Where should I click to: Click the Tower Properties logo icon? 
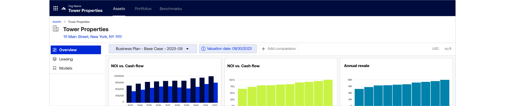[63, 8]
